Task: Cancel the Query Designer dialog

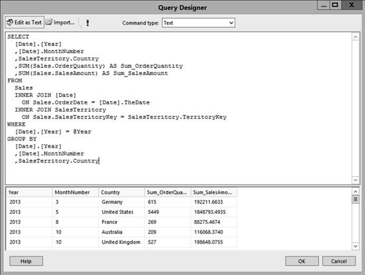Action: pyautogui.click(x=339, y=261)
